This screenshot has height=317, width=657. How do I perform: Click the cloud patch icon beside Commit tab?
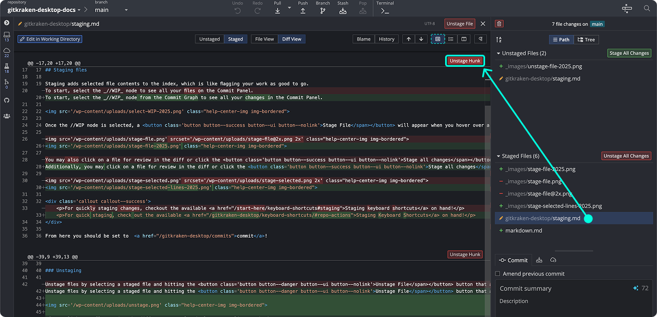(553, 260)
